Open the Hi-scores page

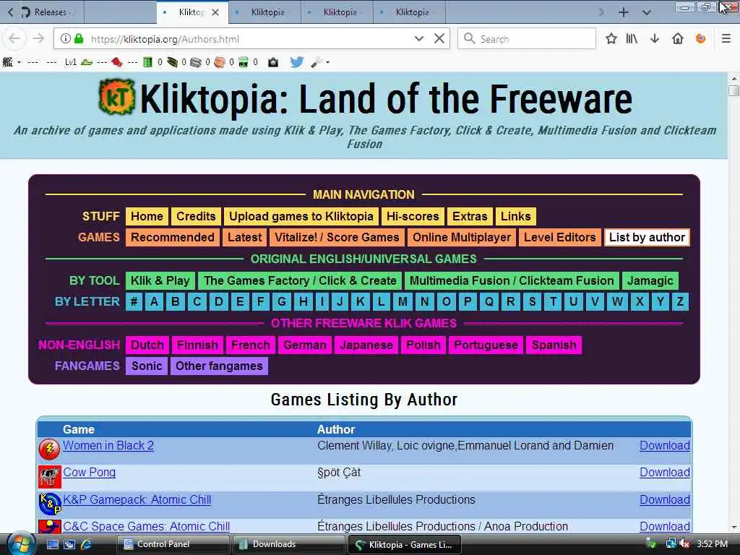(x=413, y=216)
